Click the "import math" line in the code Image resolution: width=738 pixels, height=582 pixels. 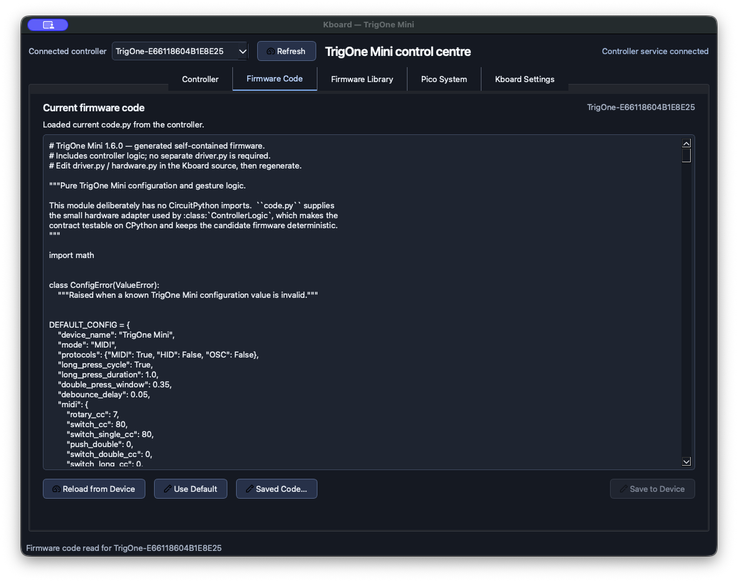coord(71,255)
